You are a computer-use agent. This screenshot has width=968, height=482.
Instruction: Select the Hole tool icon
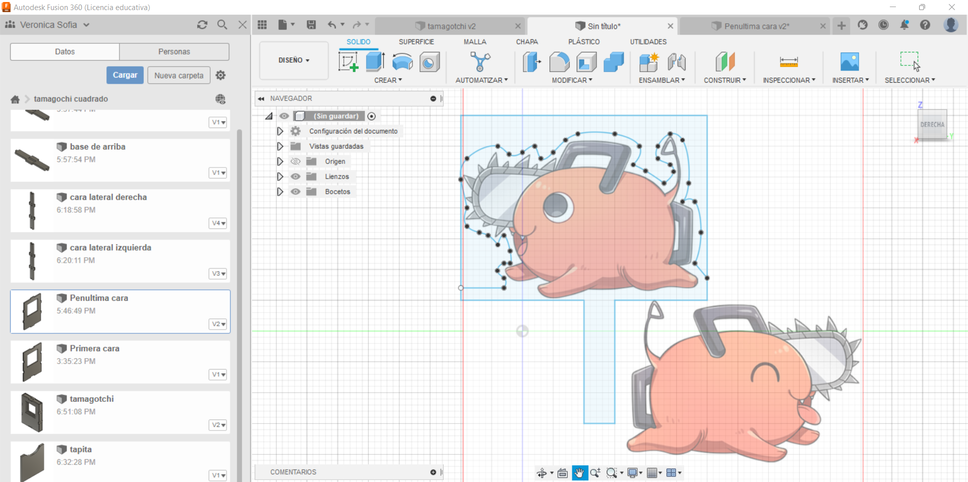click(x=430, y=63)
